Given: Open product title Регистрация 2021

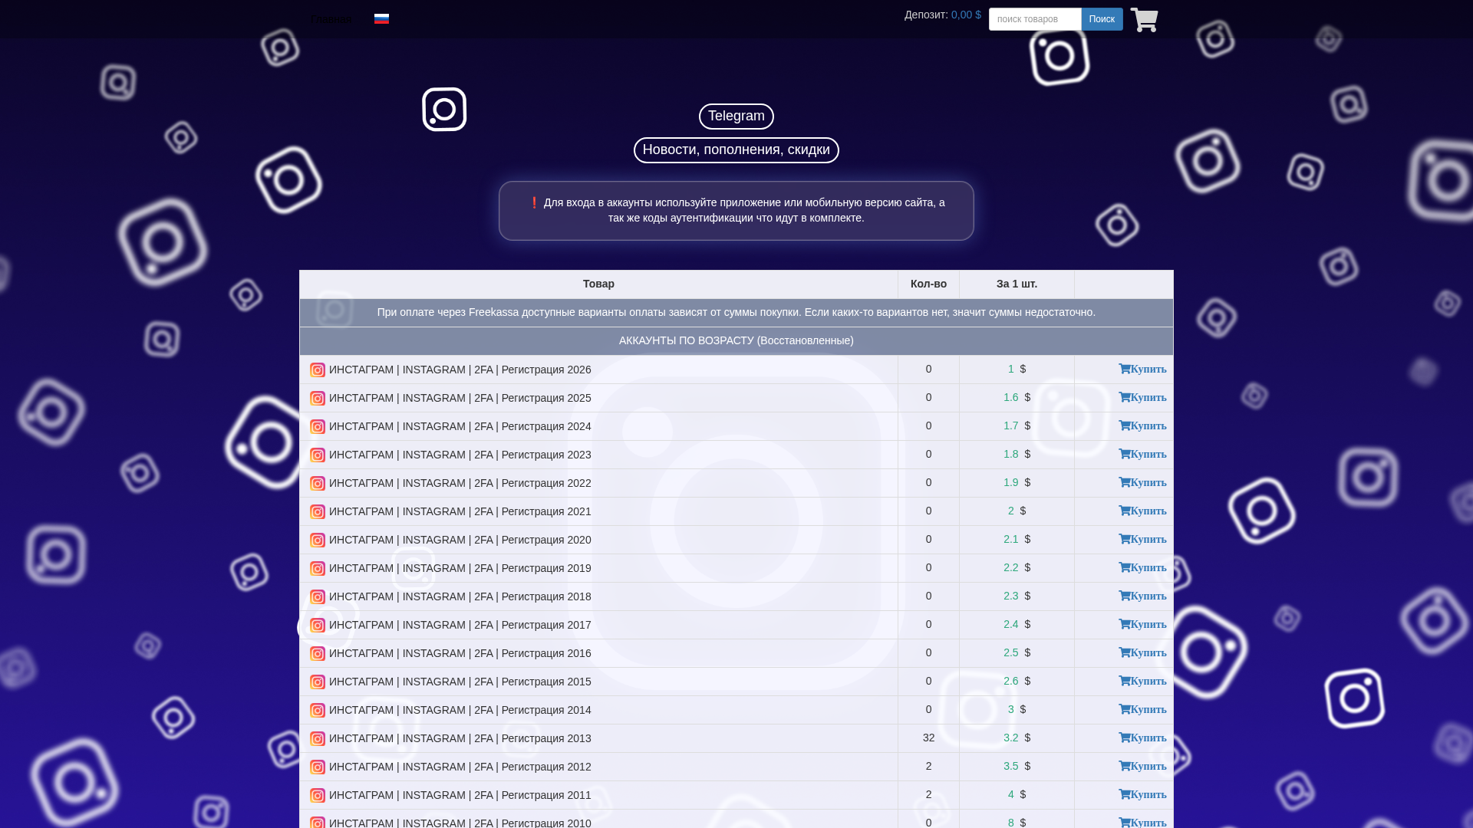Looking at the screenshot, I should pyautogui.click(x=460, y=511).
